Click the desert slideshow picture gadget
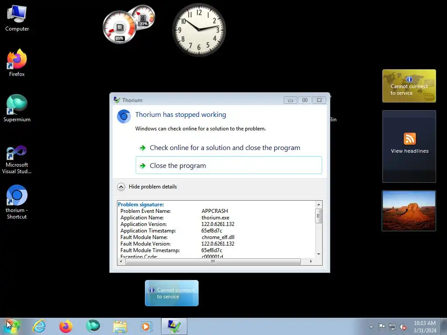Viewport: 447px width, 335px height. tap(409, 211)
